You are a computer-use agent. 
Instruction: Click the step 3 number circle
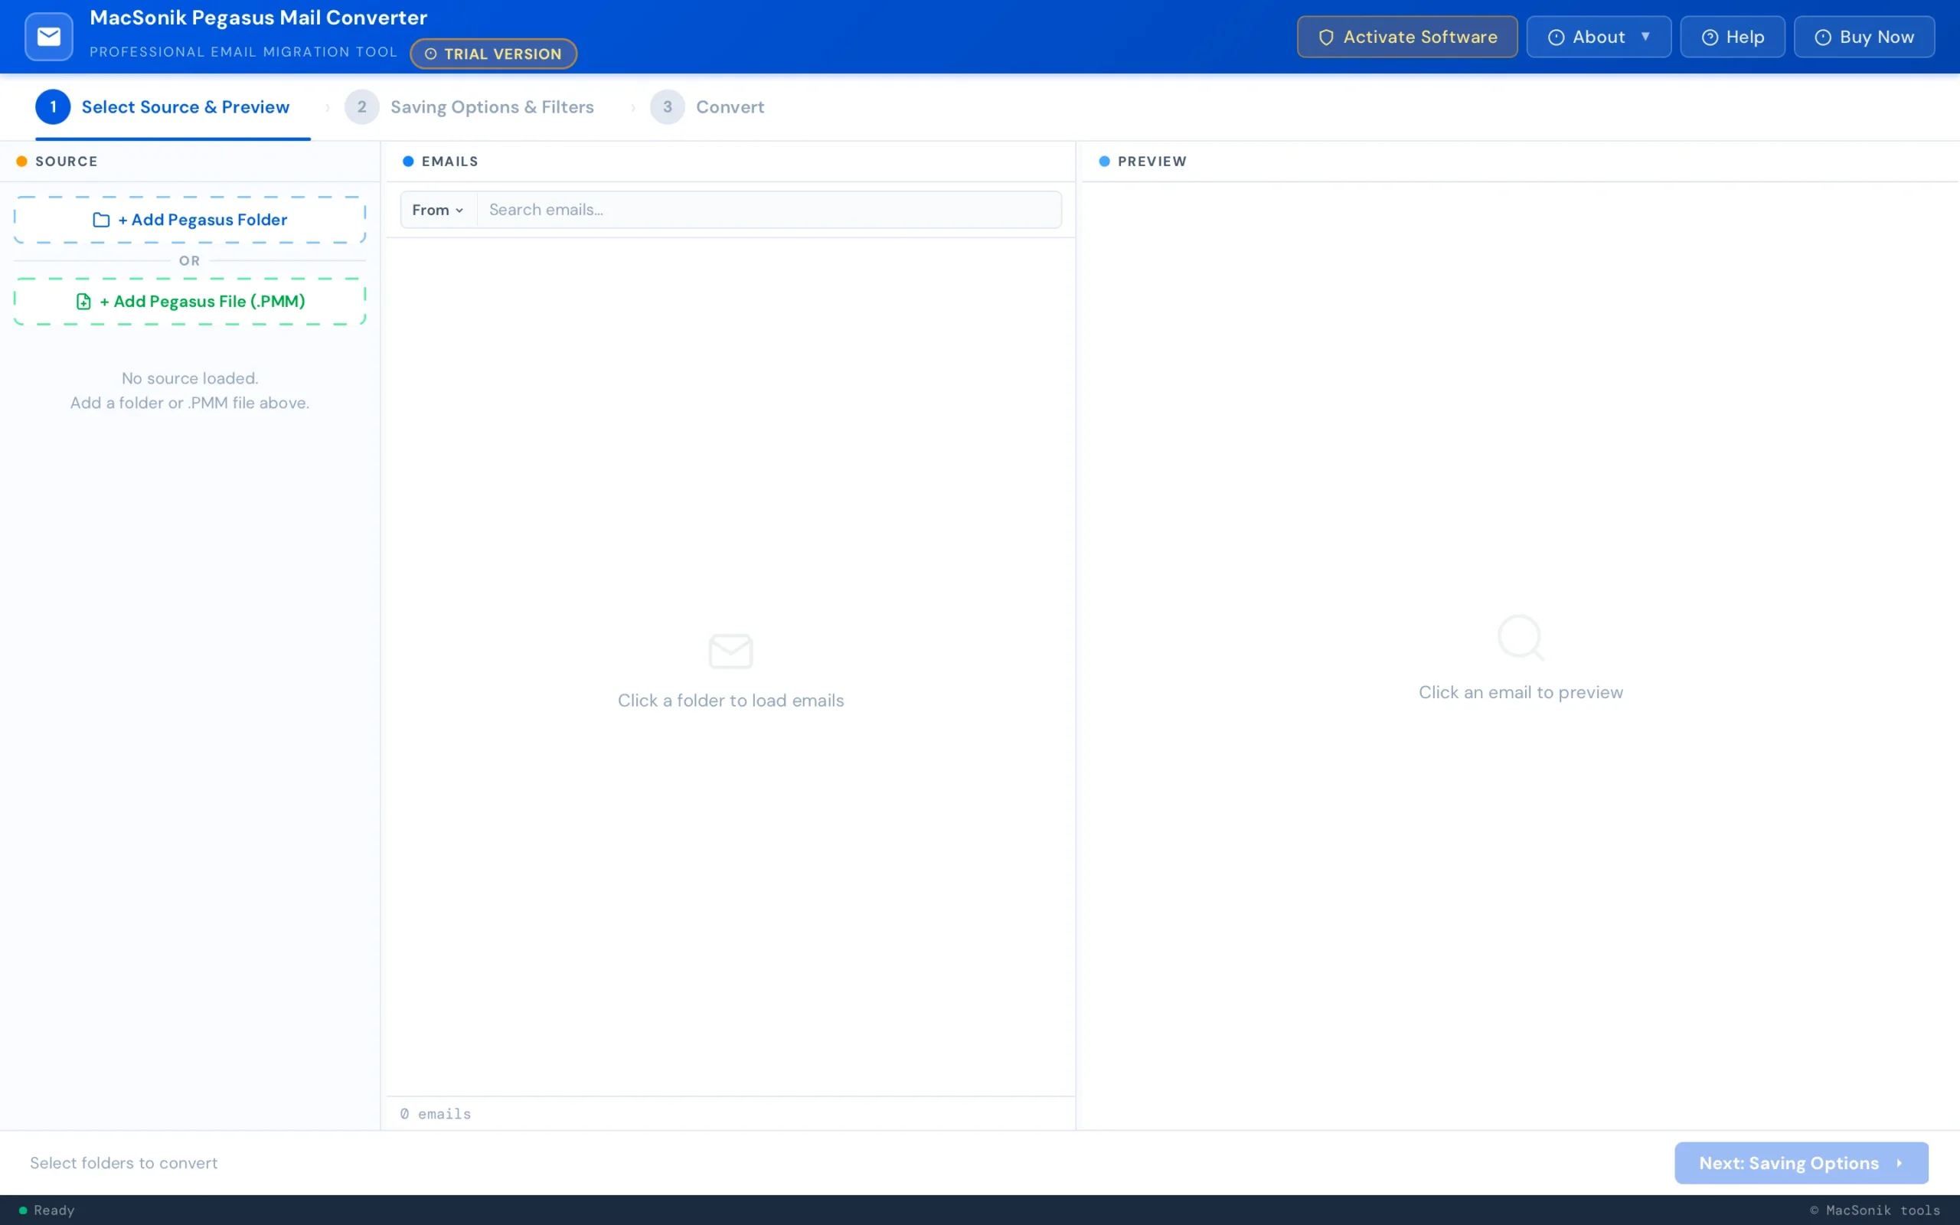pos(668,107)
